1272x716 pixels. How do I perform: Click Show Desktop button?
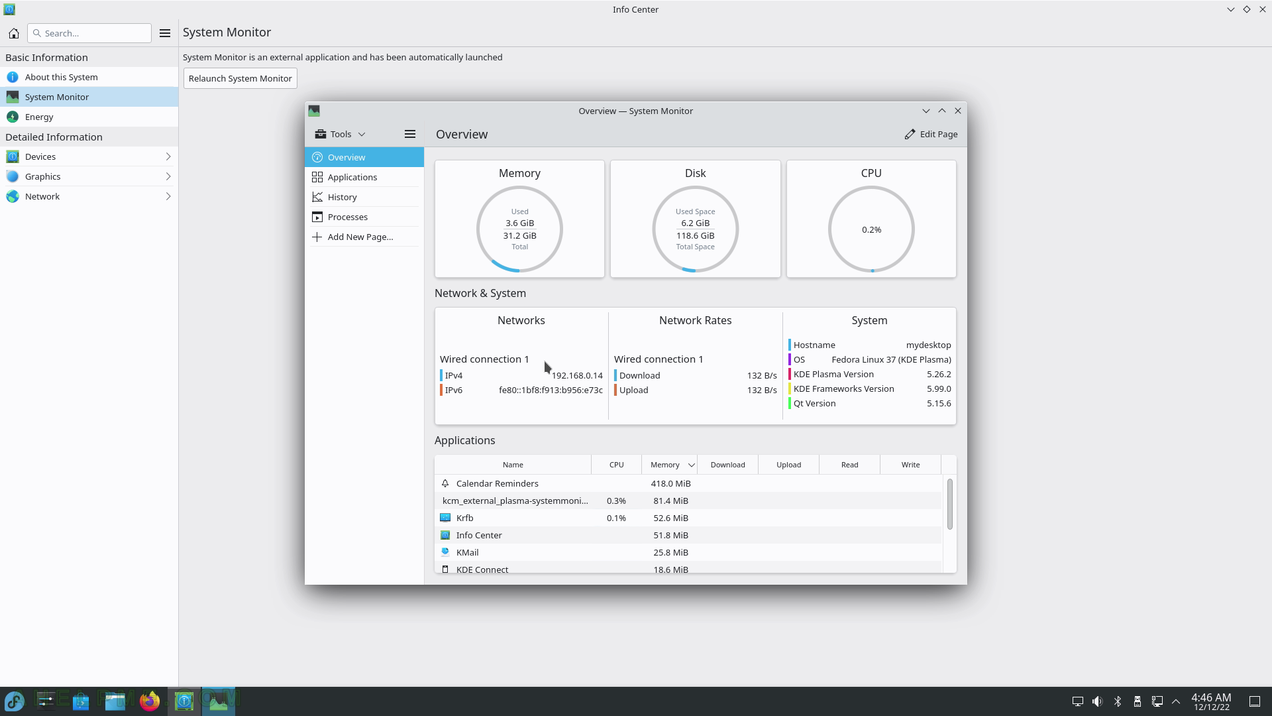[x=1255, y=701]
